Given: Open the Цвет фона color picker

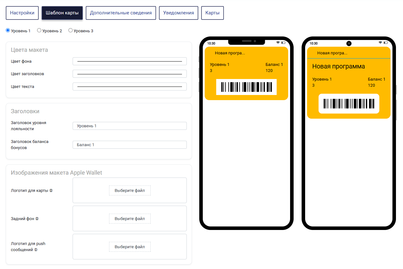Looking at the screenshot, I should (130, 61).
